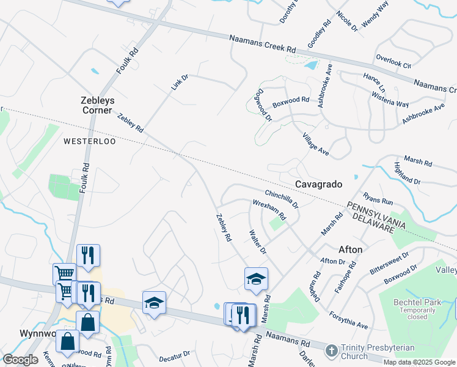This screenshot has width=457, height=367.
Task: Select the Trinity Presbyterian Church cross icon
Action: click(x=332, y=350)
